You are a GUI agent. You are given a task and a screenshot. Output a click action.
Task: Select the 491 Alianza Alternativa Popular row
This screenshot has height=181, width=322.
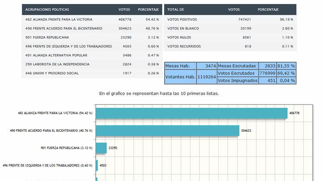click(x=92, y=55)
